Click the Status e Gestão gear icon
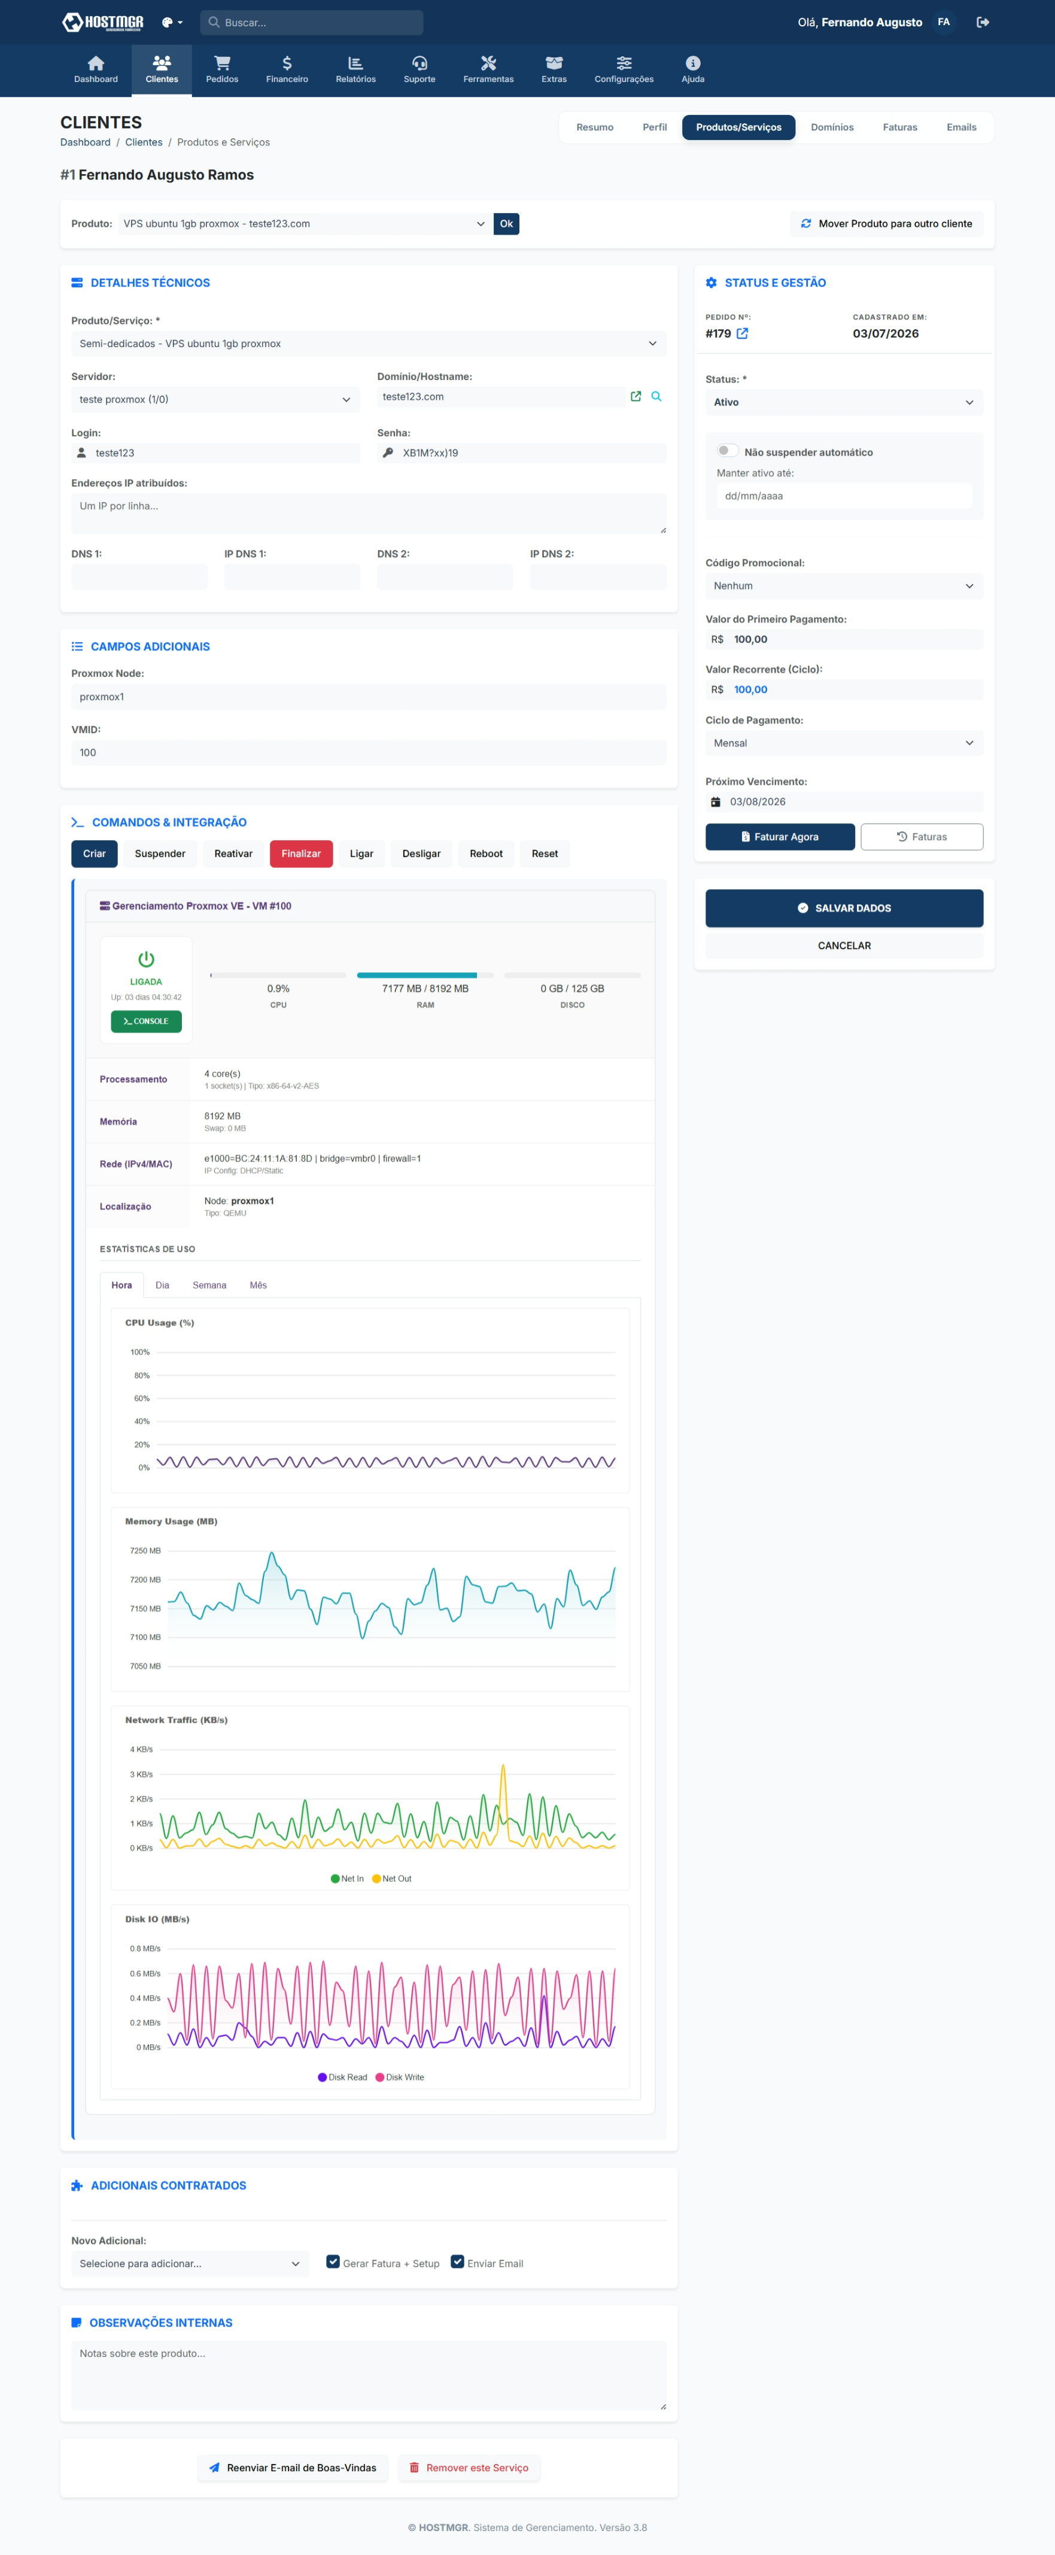This screenshot has height=2555, width=1055. click(711, 282)
